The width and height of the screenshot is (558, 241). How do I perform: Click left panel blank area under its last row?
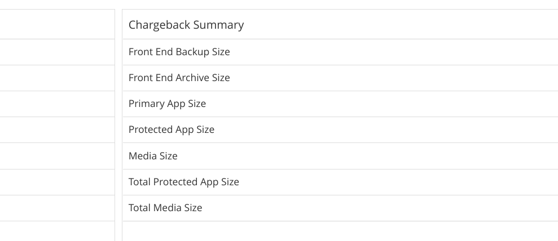(57, 231)
